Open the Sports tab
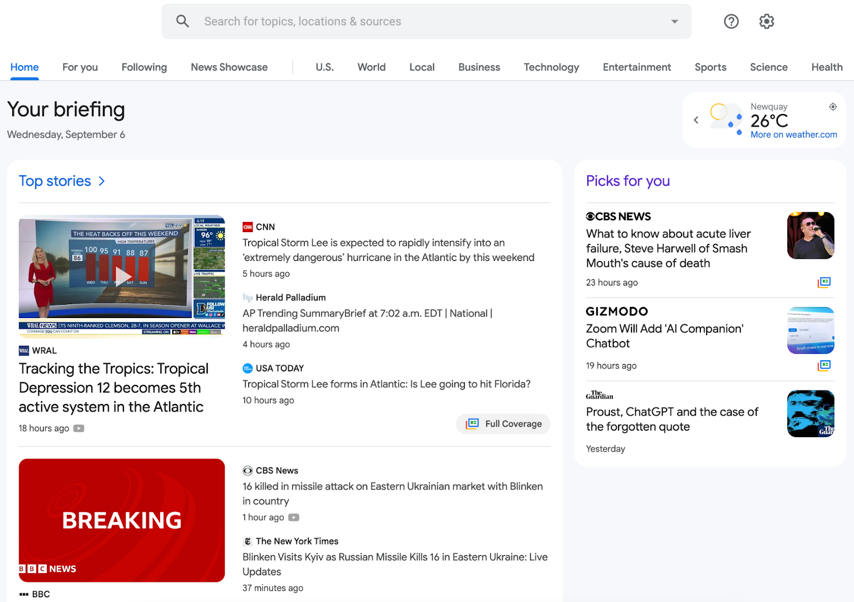Image resolution: width=854 pixels, height=602 pixels. coord(710,67)
